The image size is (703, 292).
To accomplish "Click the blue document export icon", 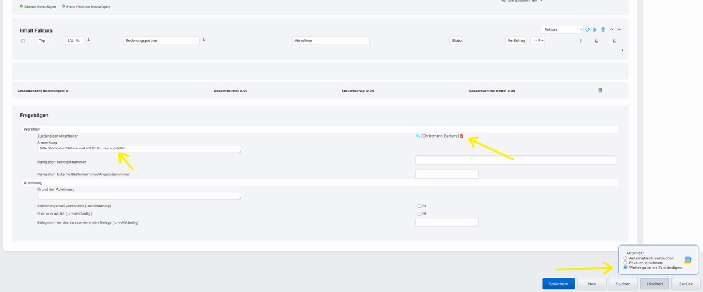I will pyautogui.click(x=595, y=29).
